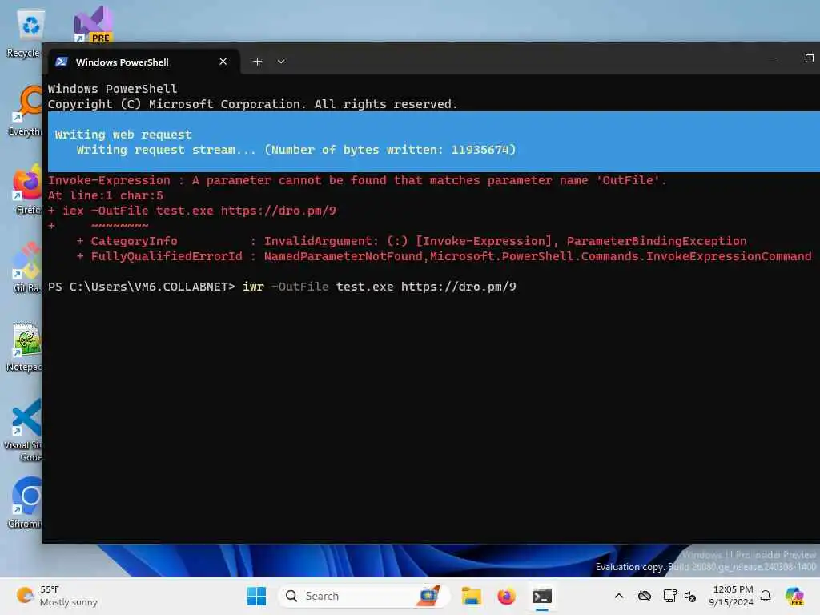Viewport: 820px width, 615px height.
Task: Open File Explorer from taskbar
Action: (x=471, y=596)
